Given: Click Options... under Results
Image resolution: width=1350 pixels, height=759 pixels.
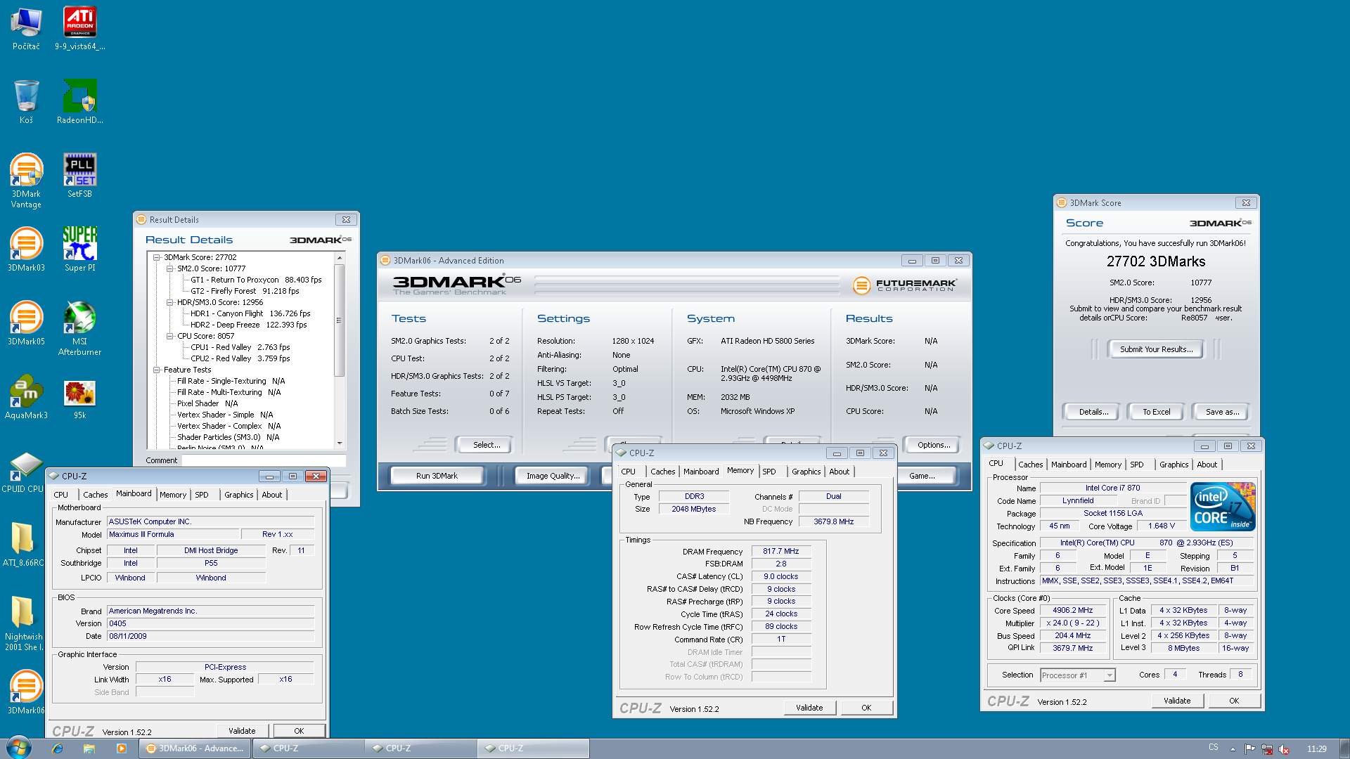Looking at the screenshot, I should (934, 445).
